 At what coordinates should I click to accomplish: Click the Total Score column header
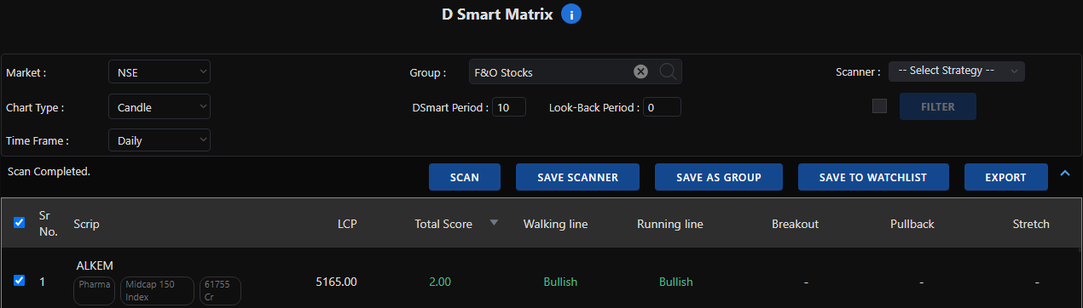pyautogui.click(x=443, y=224)
